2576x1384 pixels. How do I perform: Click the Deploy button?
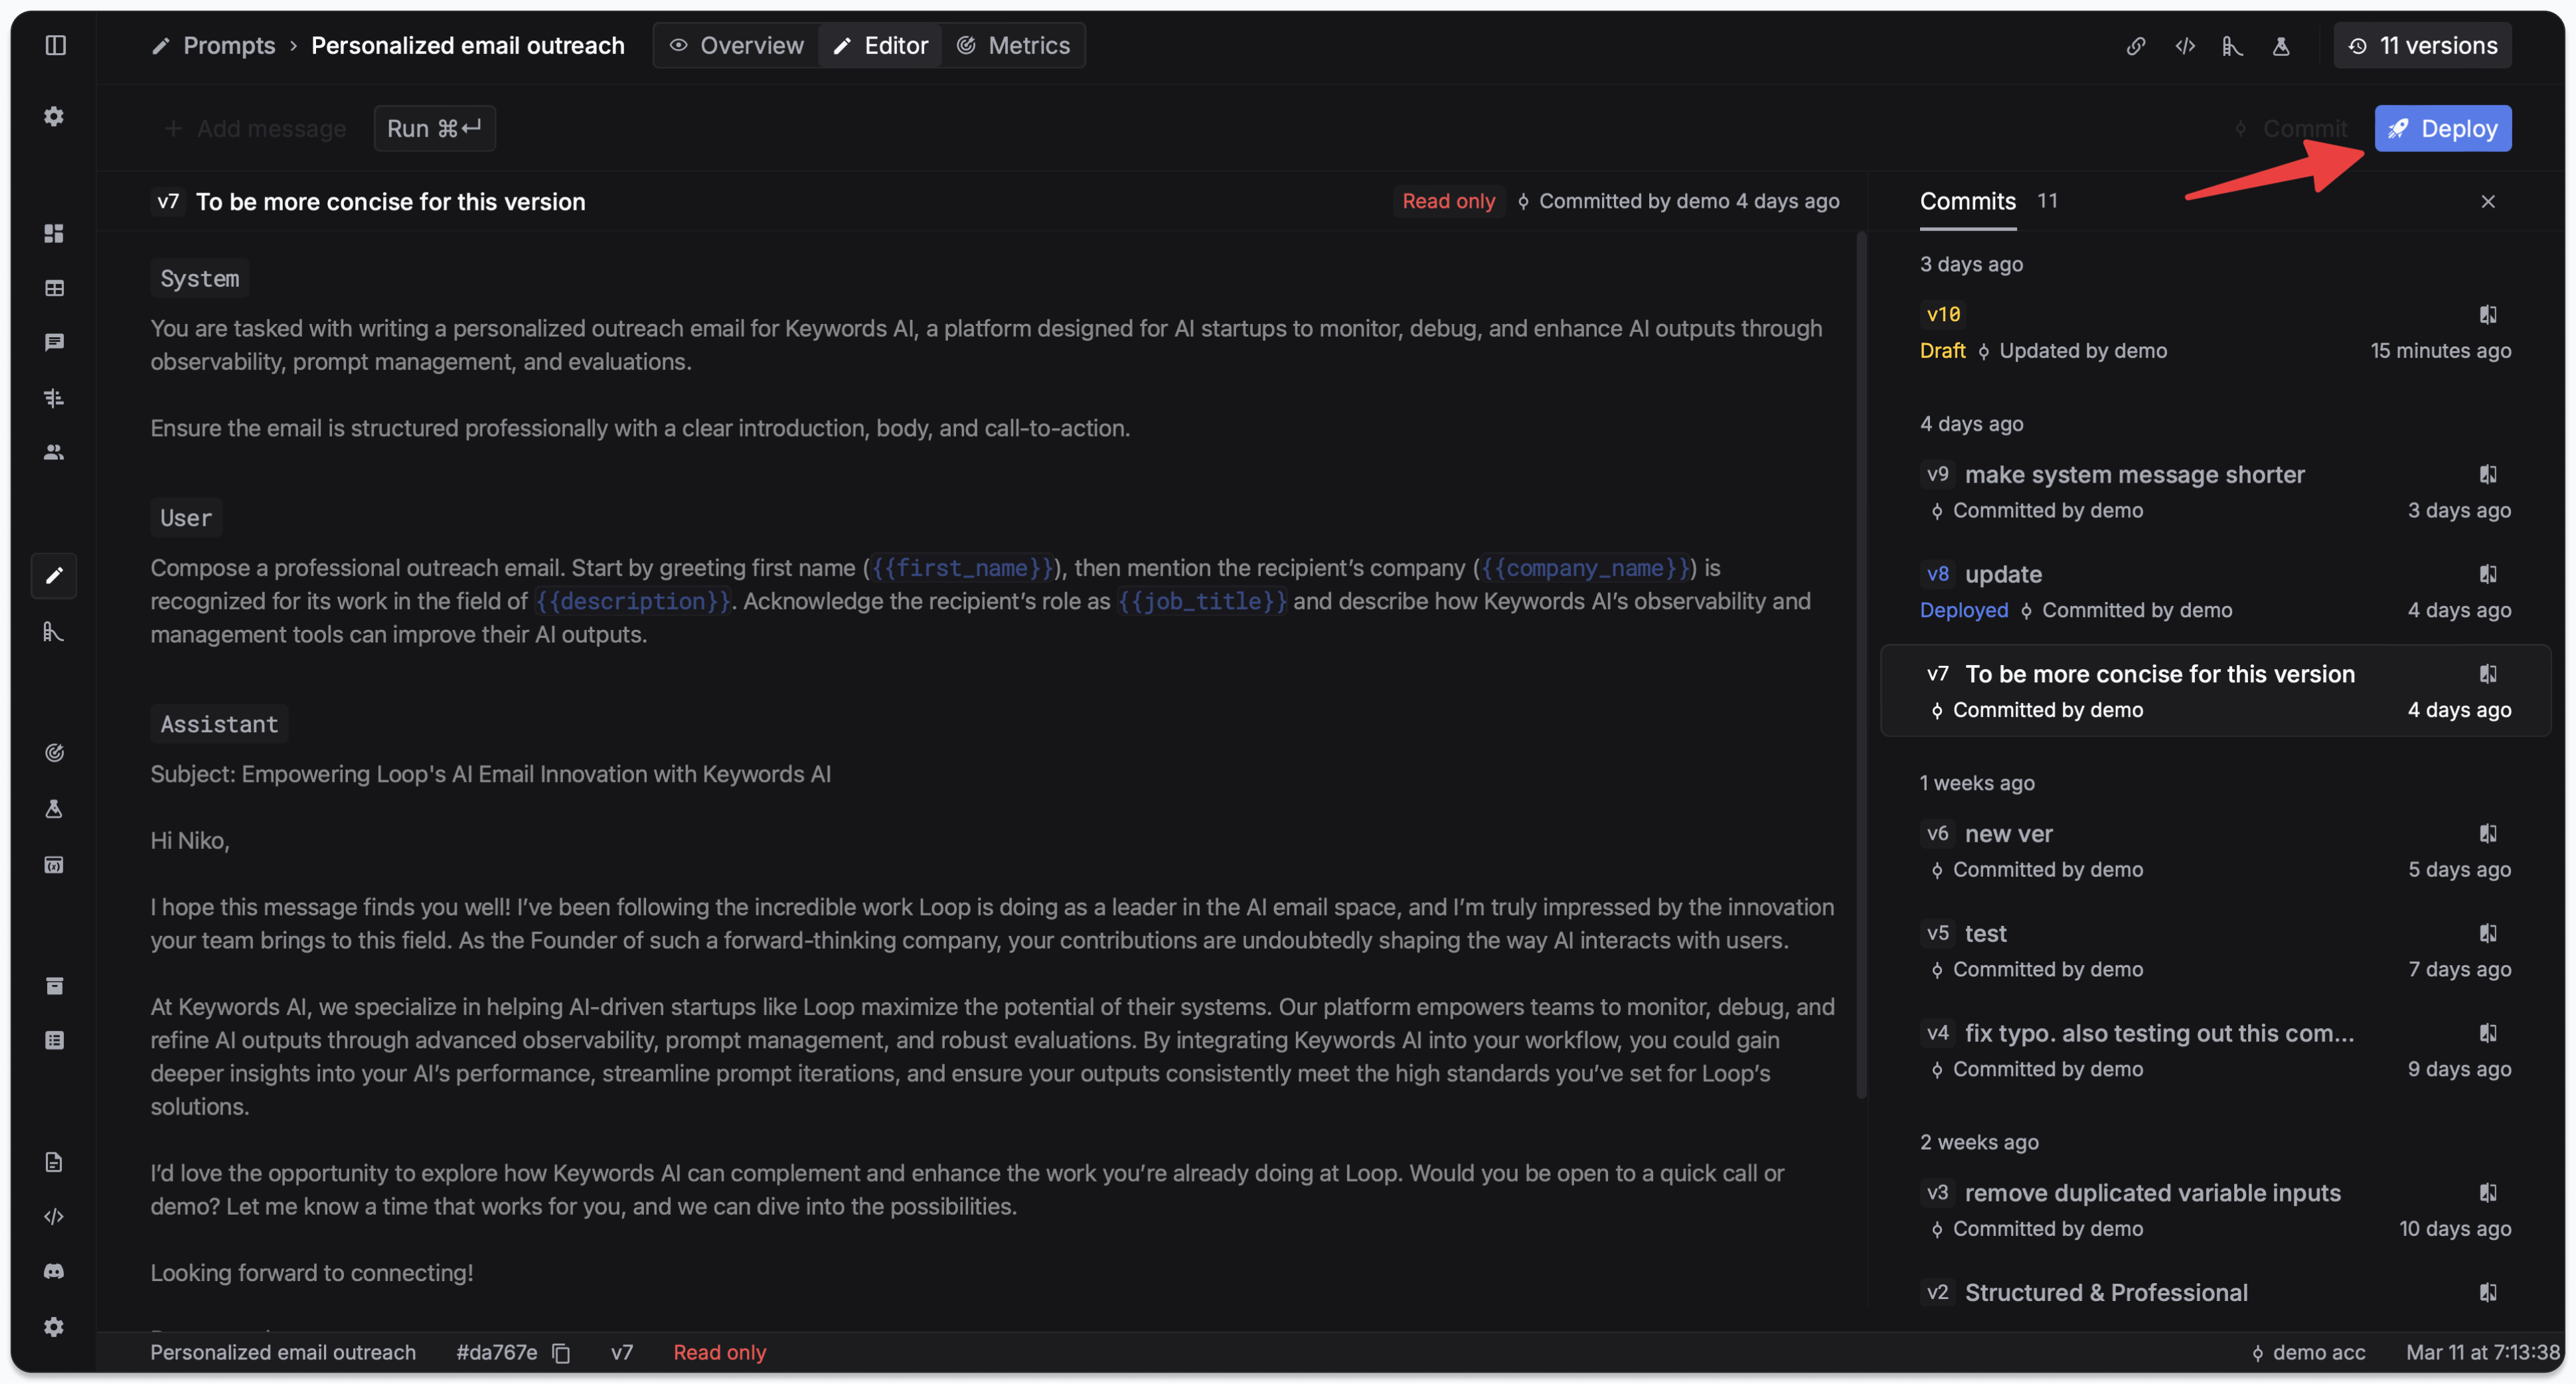(2442, 128)
